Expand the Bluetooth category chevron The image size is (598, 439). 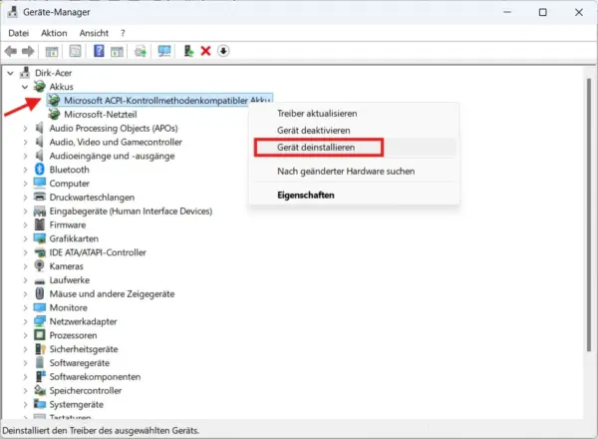coord(25,170)
